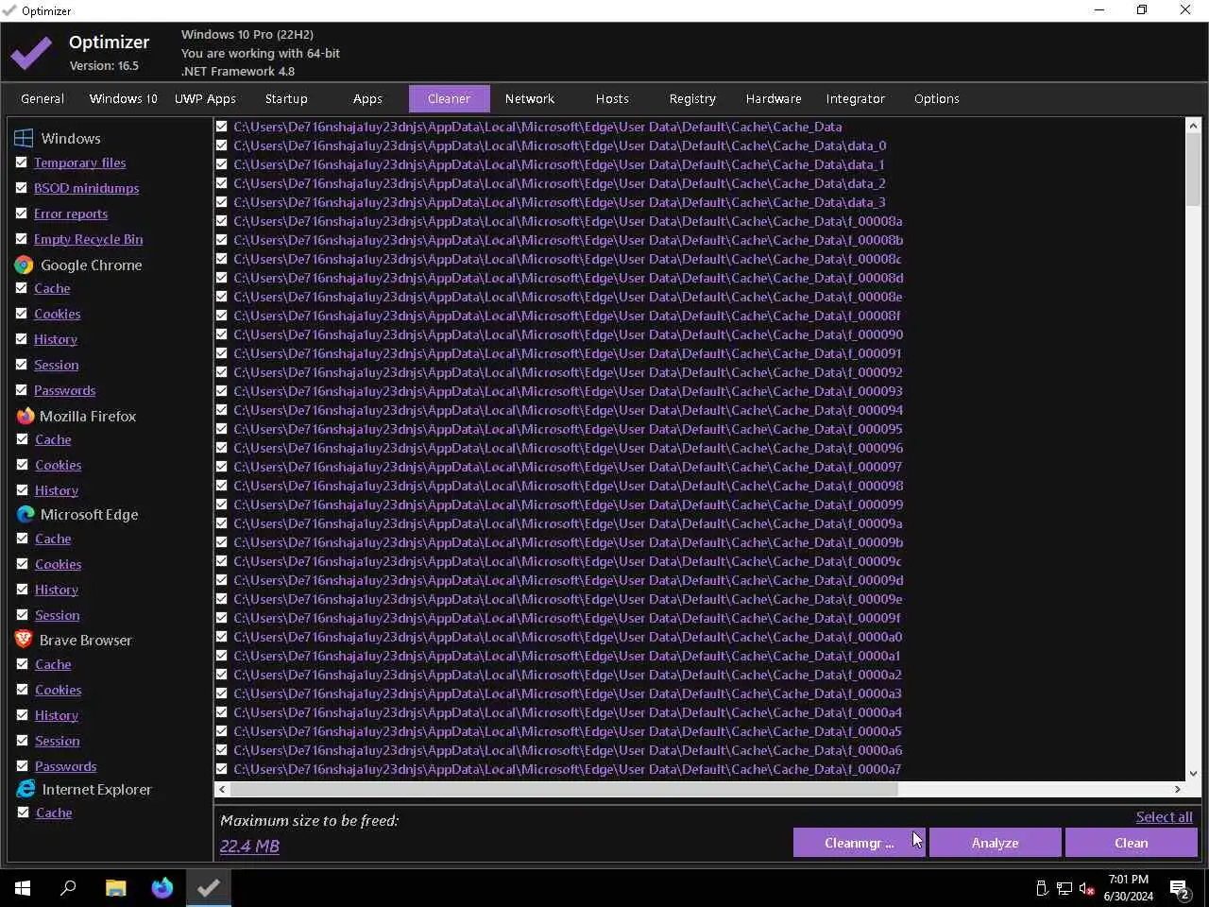Click the Optimizer taskbar icon
Screen dimensions: 1209x907
click(209, 888)
